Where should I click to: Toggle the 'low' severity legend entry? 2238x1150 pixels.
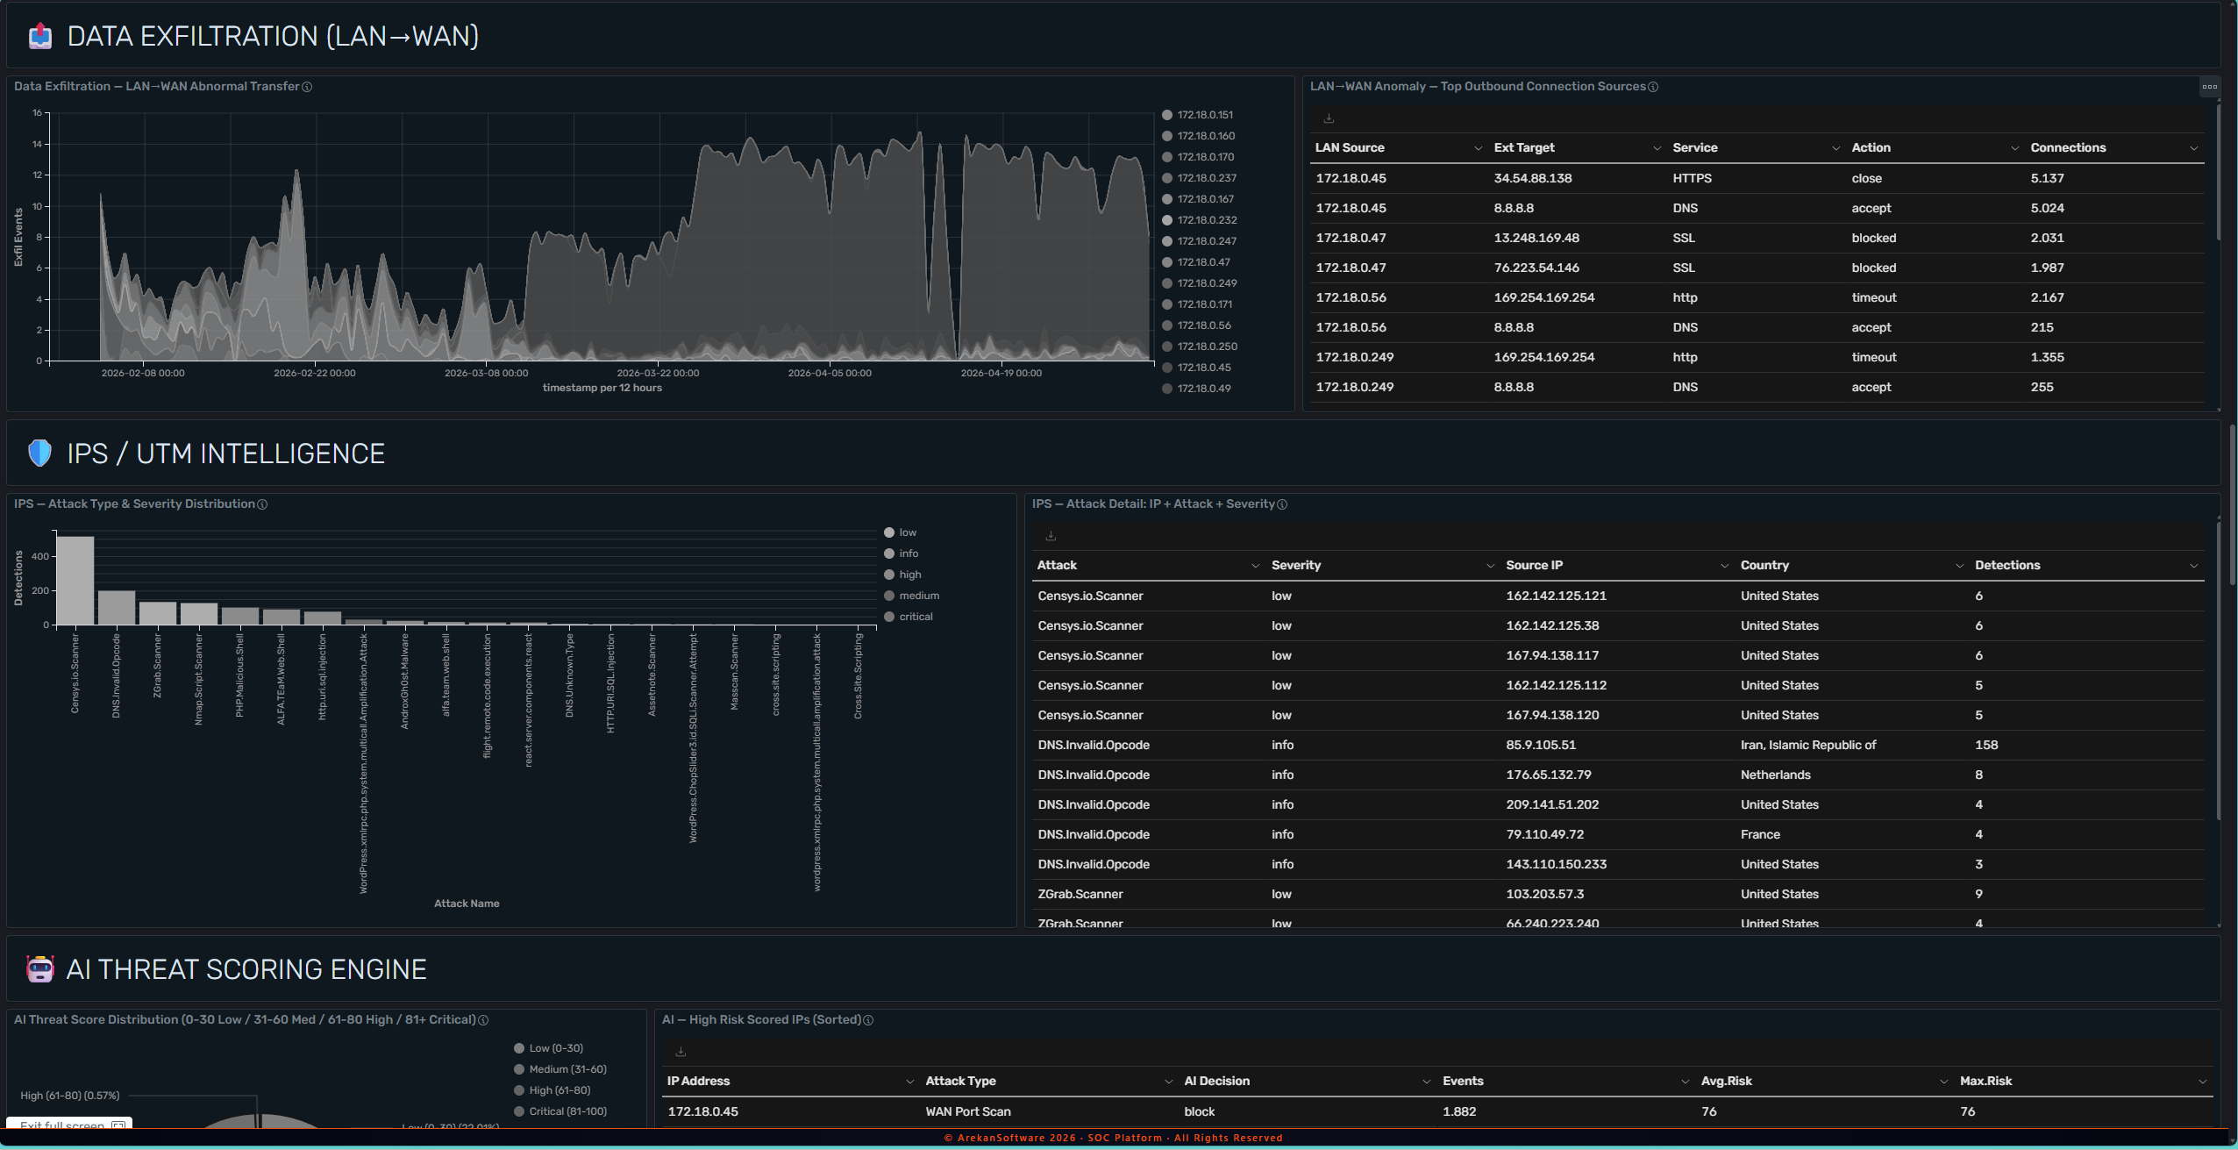(901, 532)
